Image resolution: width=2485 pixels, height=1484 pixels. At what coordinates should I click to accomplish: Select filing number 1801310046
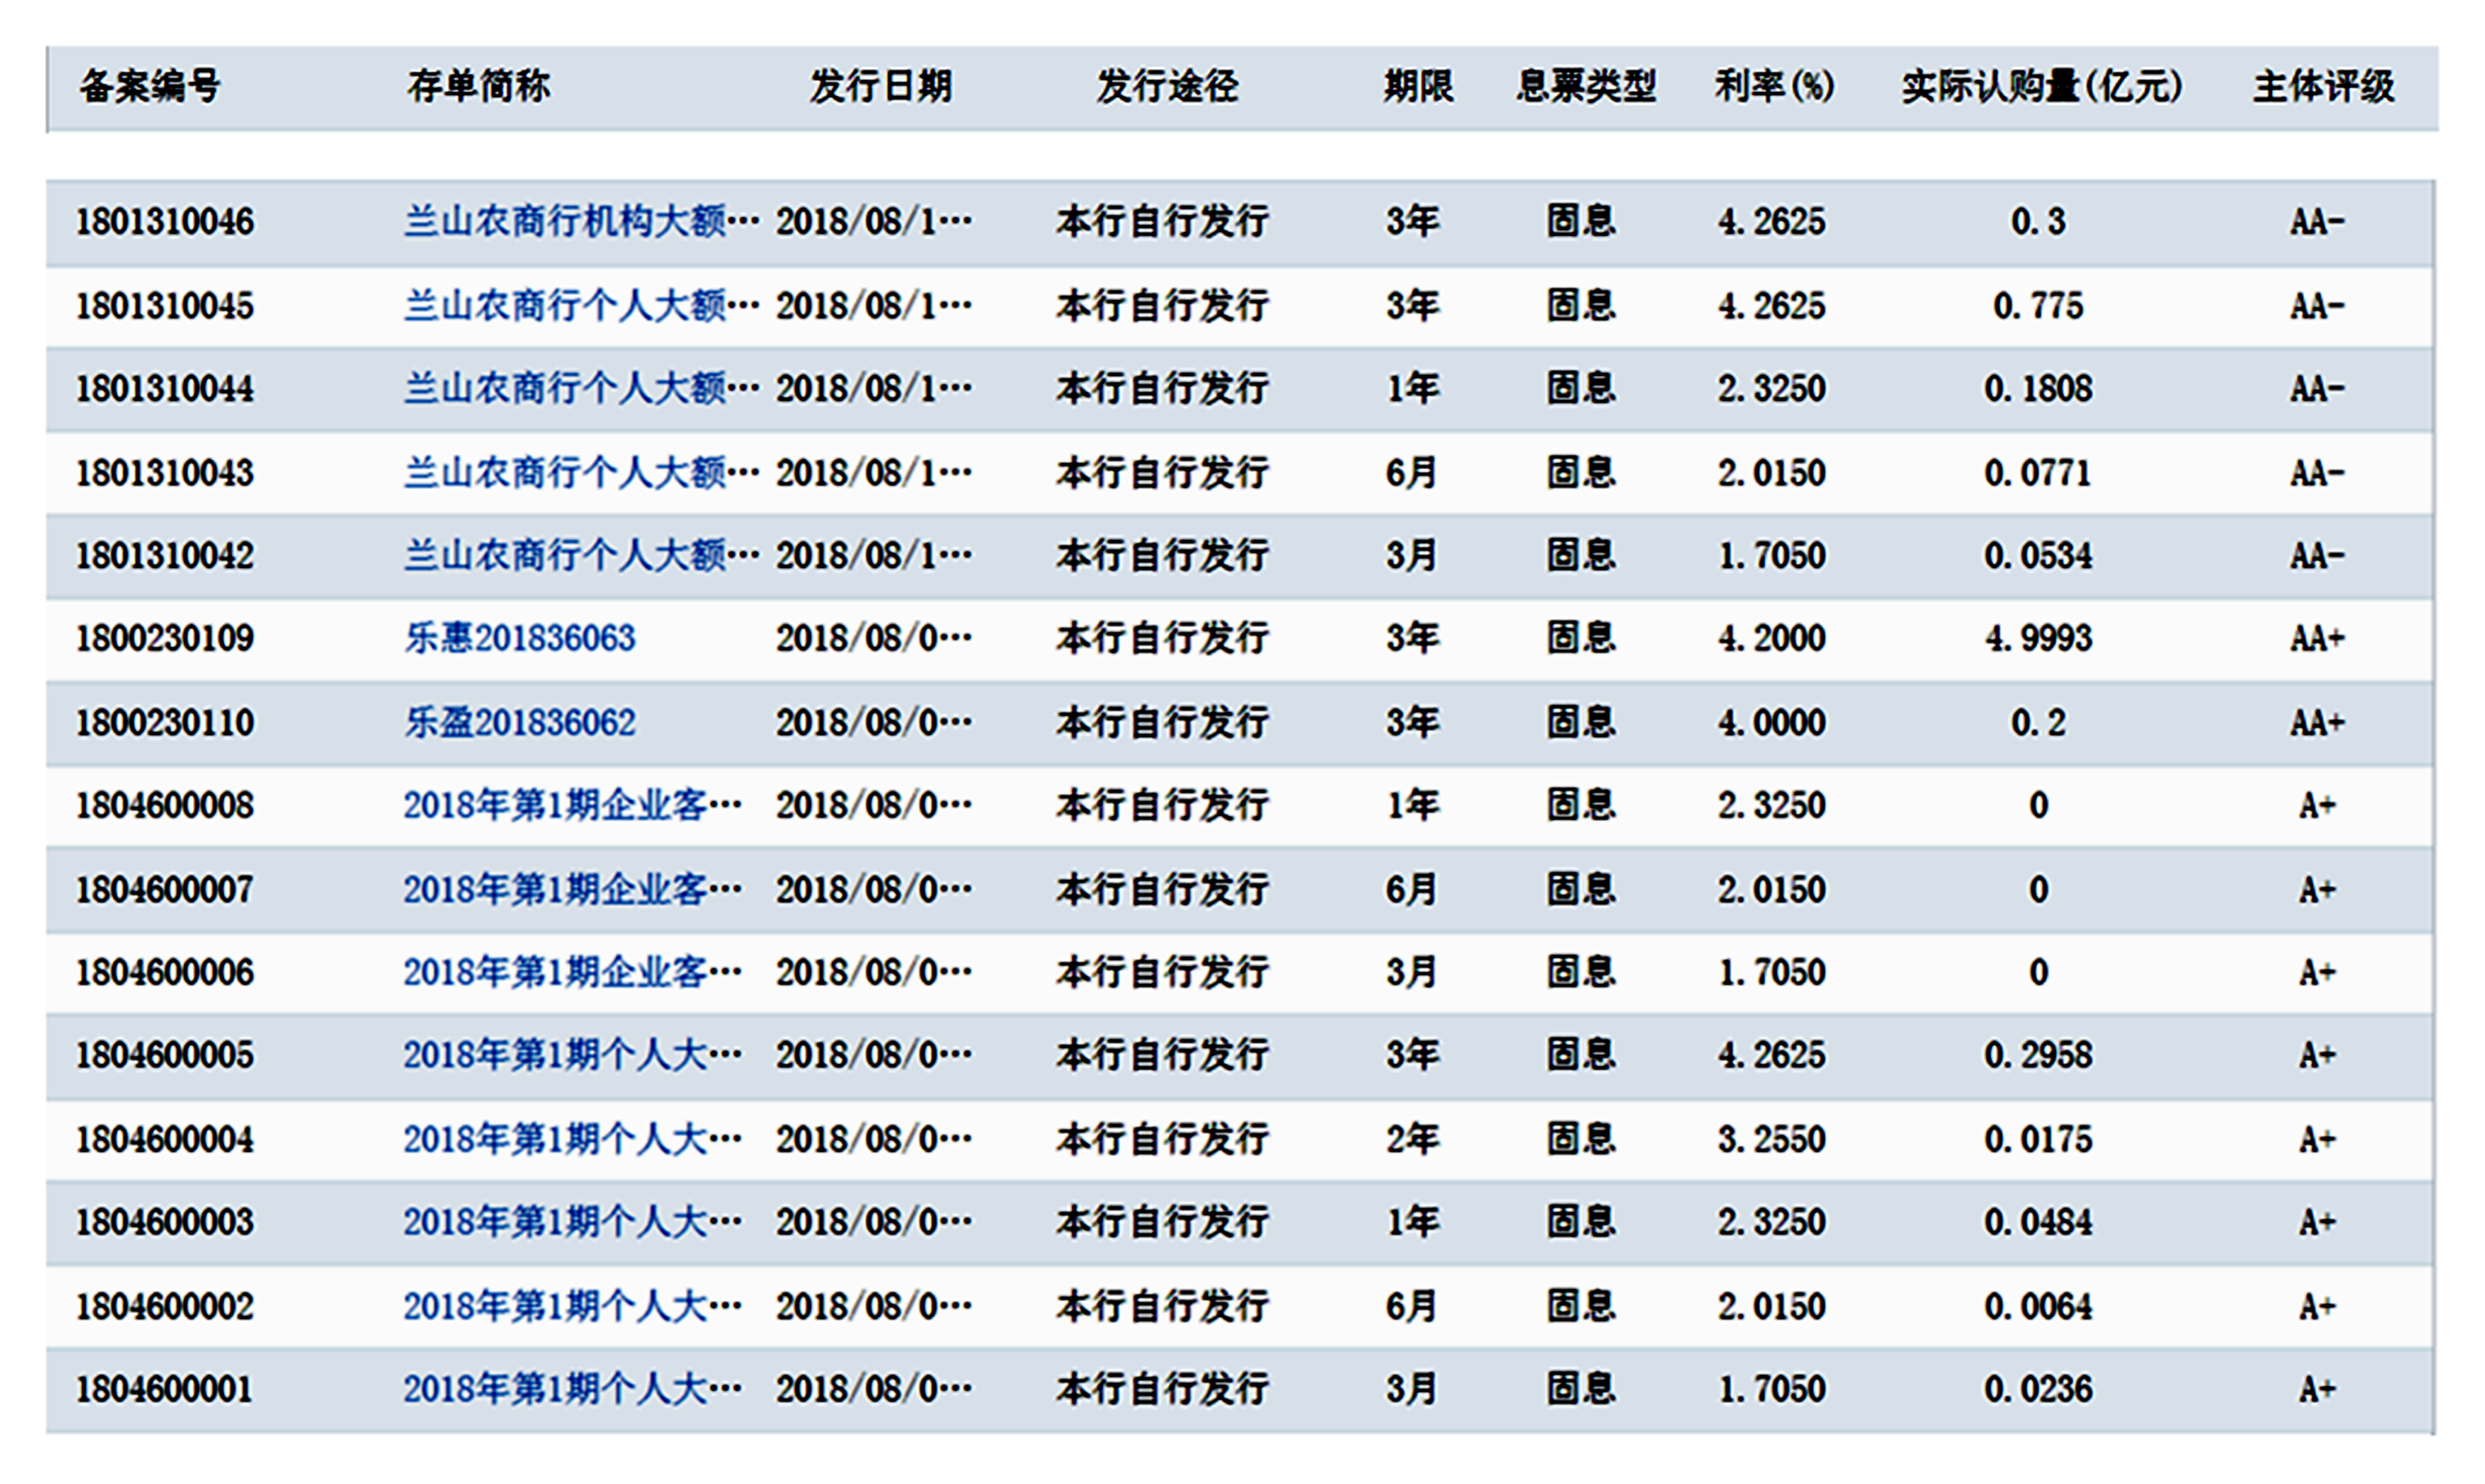click(165, 222)
